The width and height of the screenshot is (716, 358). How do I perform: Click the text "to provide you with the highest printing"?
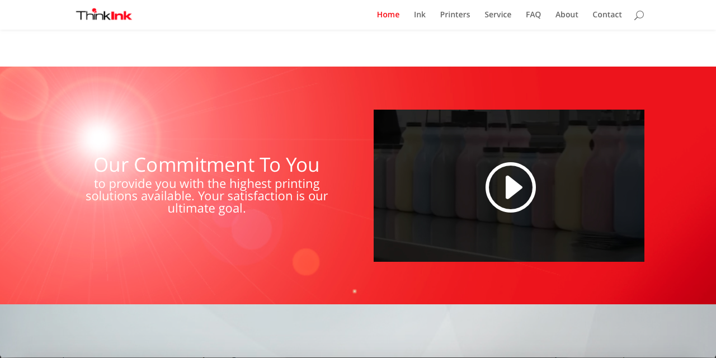207,183
